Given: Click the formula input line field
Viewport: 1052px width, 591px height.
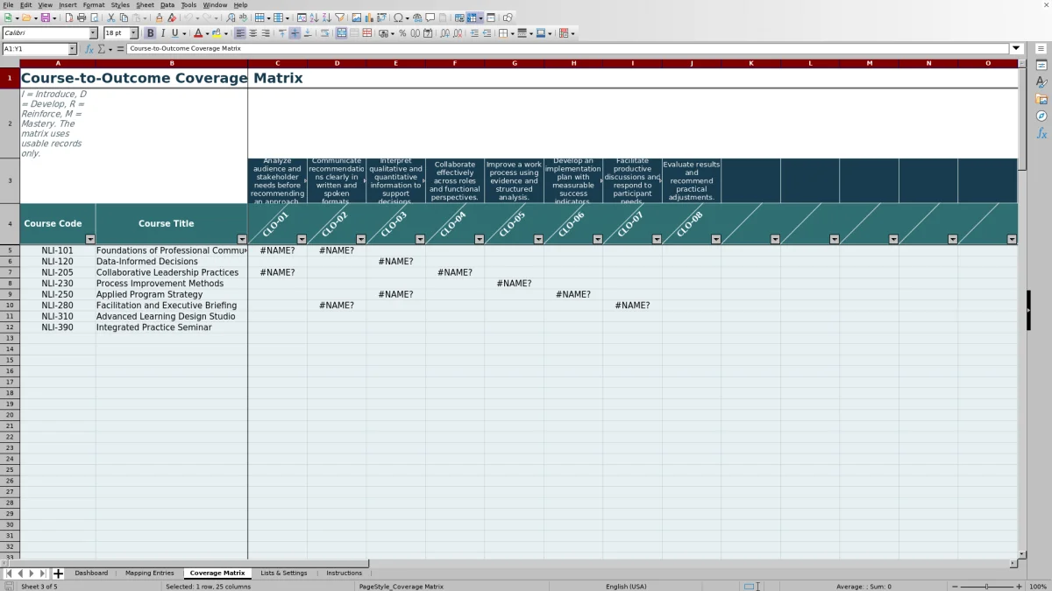Looking at the screenshot, I should pyautogui.click(x=568, y=49).
